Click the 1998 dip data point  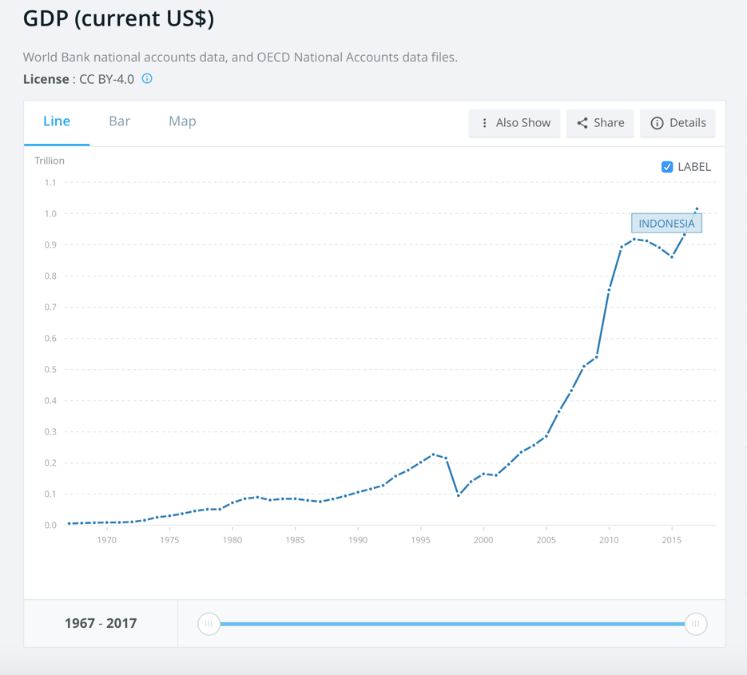click(459, 495)
